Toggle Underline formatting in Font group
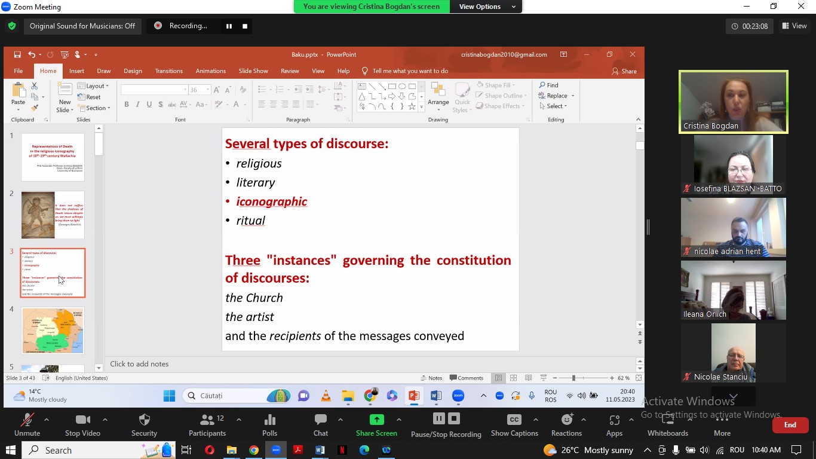The width and height of the screenshot is (816, 459). (x=149, y=105)
